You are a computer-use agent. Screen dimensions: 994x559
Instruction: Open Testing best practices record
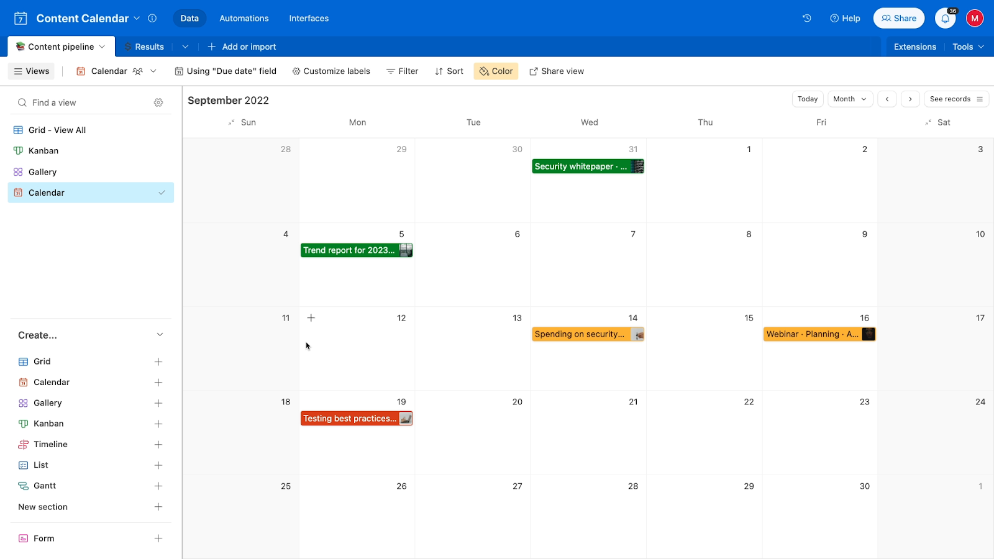[357, 419]
